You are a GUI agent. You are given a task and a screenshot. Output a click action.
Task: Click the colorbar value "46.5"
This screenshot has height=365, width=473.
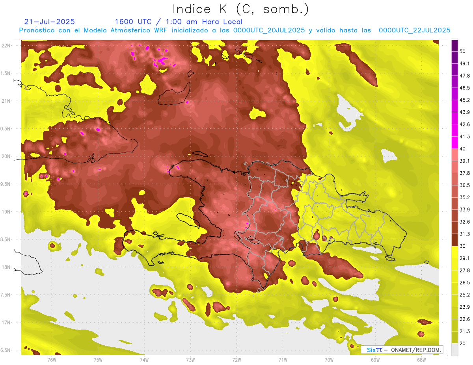(x=465, y=88)
